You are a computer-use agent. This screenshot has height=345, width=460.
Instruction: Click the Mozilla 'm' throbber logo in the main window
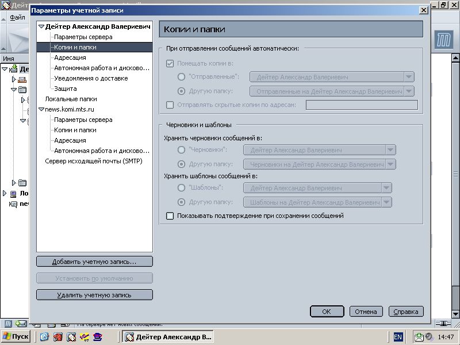point(443,40)
